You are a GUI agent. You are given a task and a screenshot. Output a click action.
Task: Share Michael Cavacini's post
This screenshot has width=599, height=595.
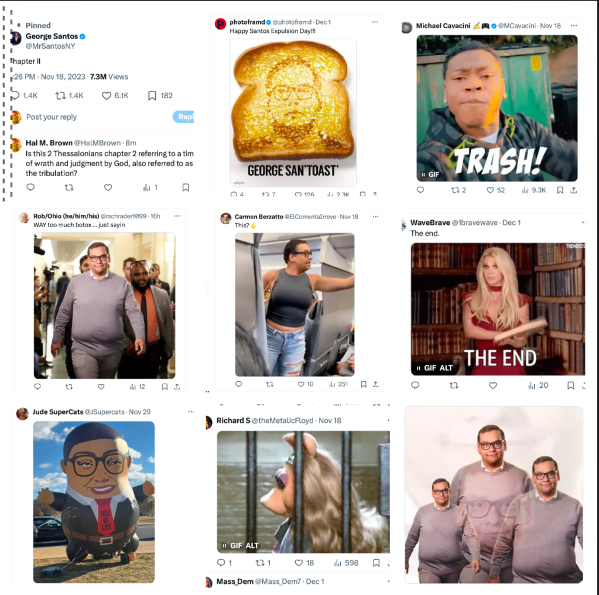pyautogui.click(x=574, y=190)
